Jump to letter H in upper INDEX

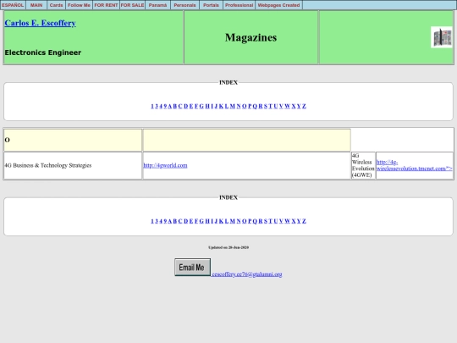pyautogui.click(x=207, y=106)
